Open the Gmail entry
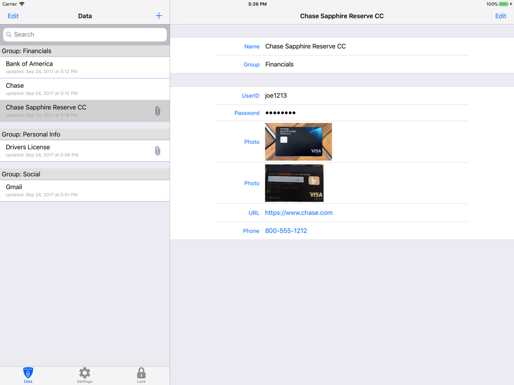 pyautogui.click(x=85, y=190)
